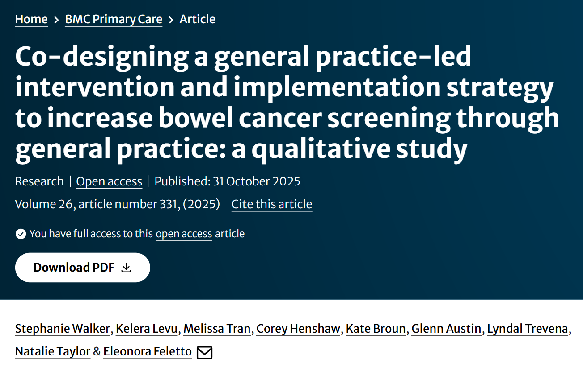Image resolution: width=583 pixels, height=371 pixels.
Task: Follow the Open access link
Action: tap(109, 181)
